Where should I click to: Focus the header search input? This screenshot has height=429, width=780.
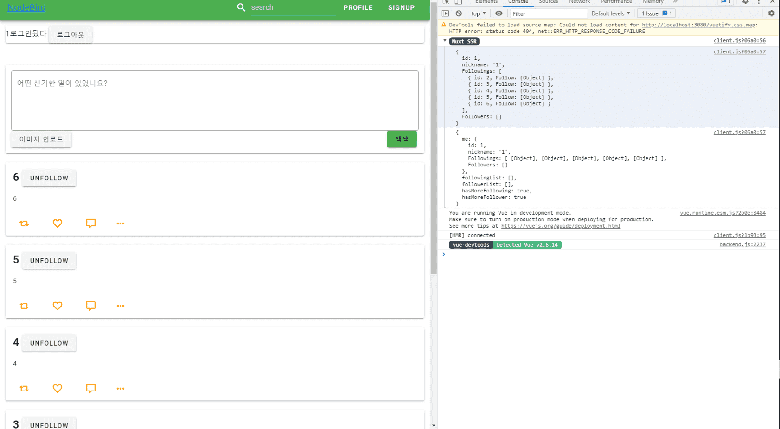pyautogui.click(x=293, y=7)
